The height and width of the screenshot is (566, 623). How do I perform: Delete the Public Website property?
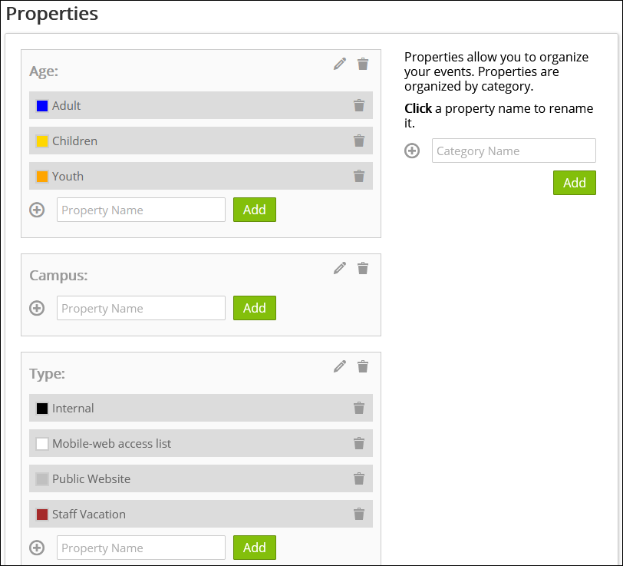358,479
